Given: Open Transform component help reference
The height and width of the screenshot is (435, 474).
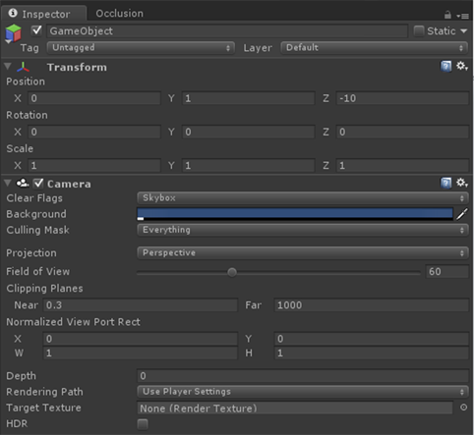Looking at the screenshot, I should tap(445, 66).
